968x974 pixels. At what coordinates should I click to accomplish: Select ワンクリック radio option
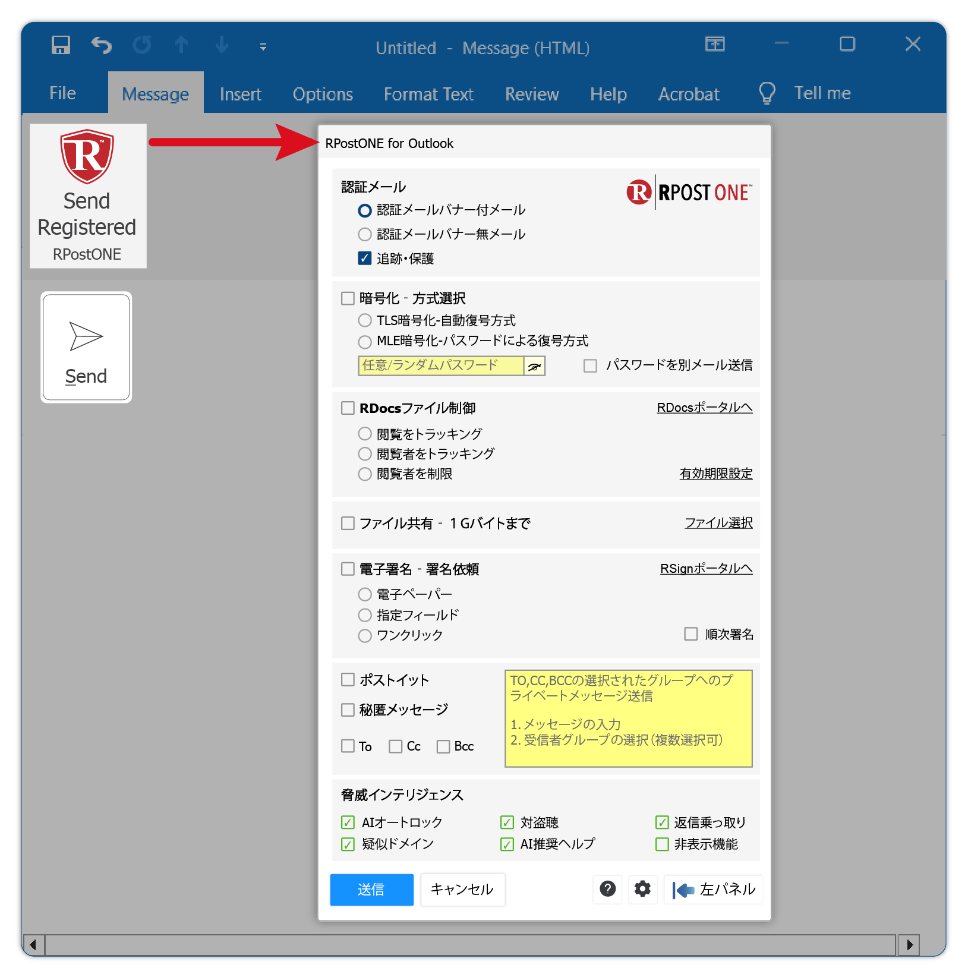coord(365,636)
